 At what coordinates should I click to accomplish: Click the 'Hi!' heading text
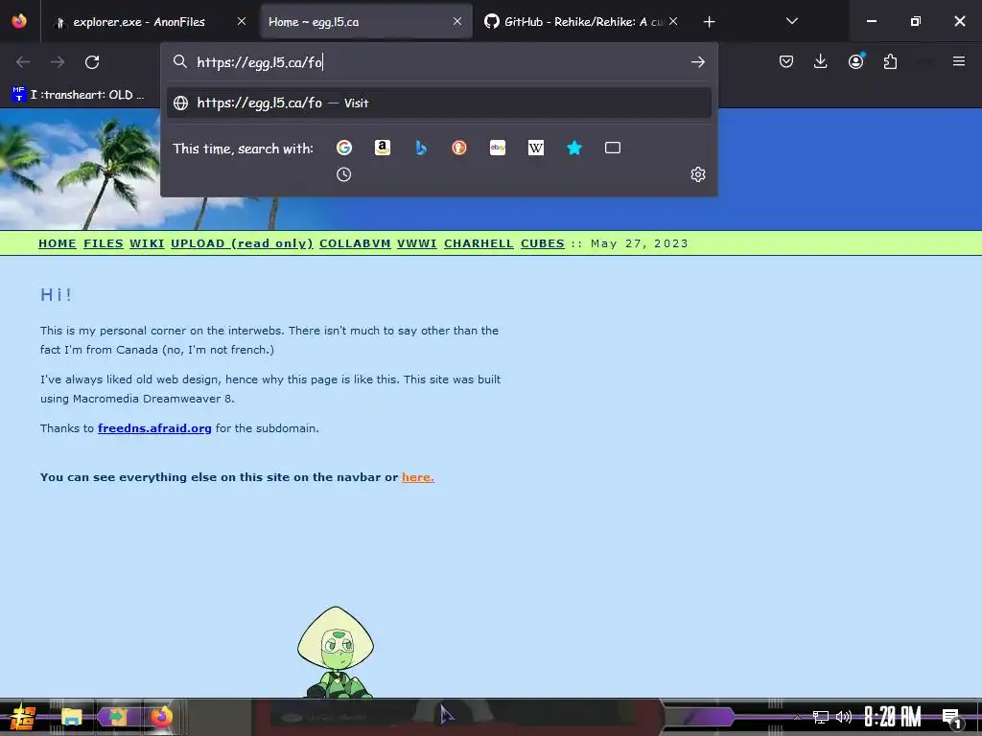click(x=56, y=295)
